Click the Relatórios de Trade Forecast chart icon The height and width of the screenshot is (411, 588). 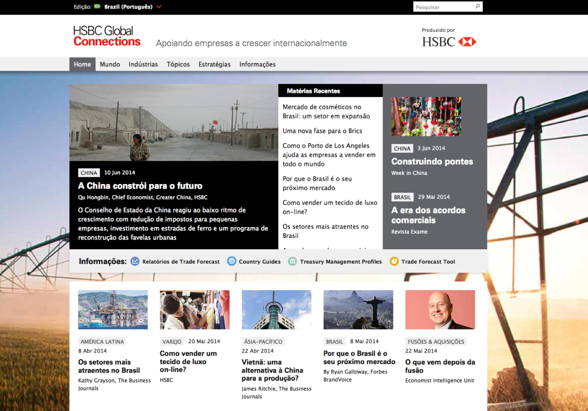(135, 261)
